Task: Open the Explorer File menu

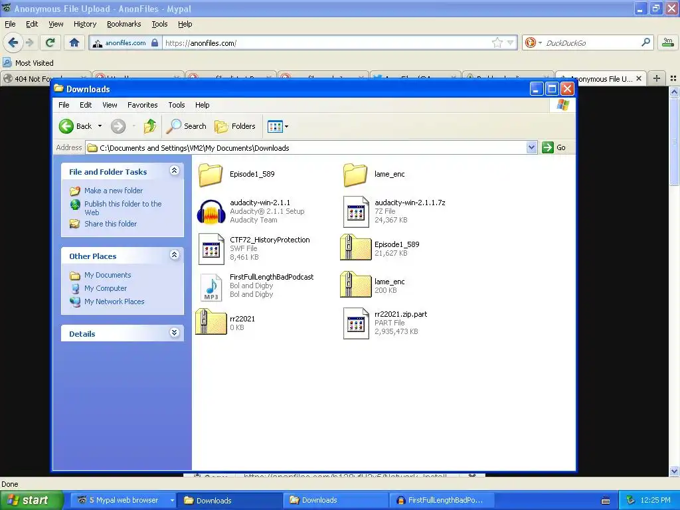Action: (64, 104)
